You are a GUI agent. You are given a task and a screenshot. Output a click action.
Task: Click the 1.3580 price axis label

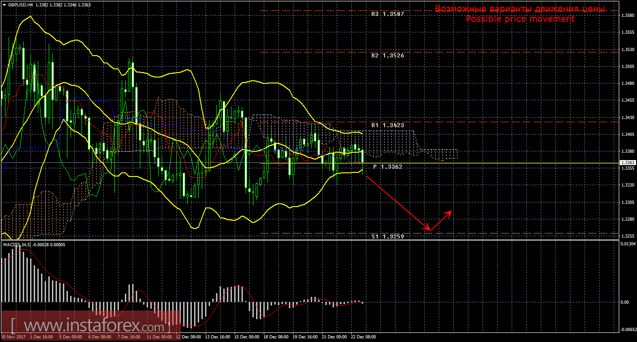tap(627, 15)
